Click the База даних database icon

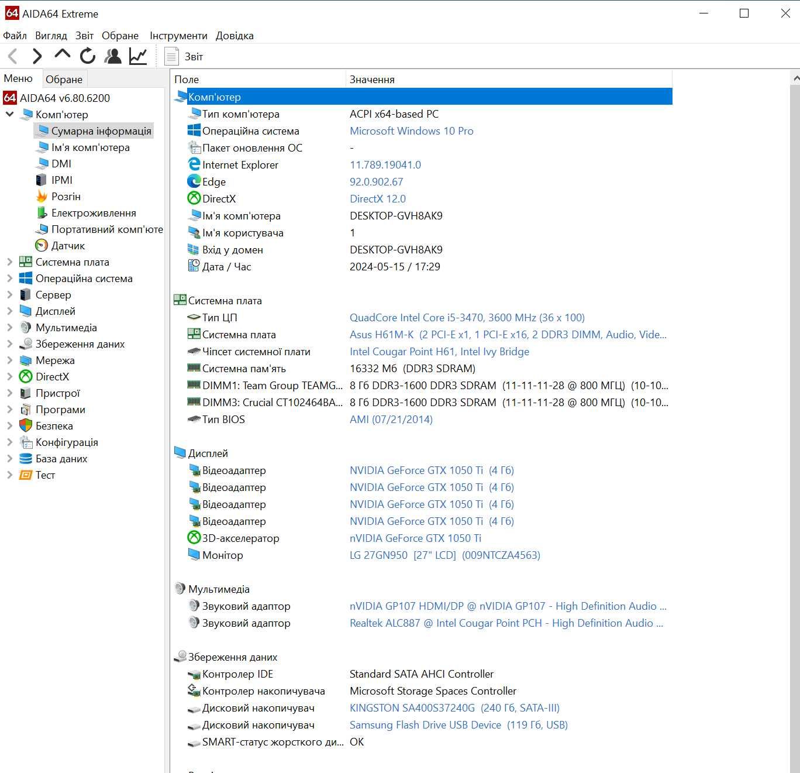click(26, 459)
